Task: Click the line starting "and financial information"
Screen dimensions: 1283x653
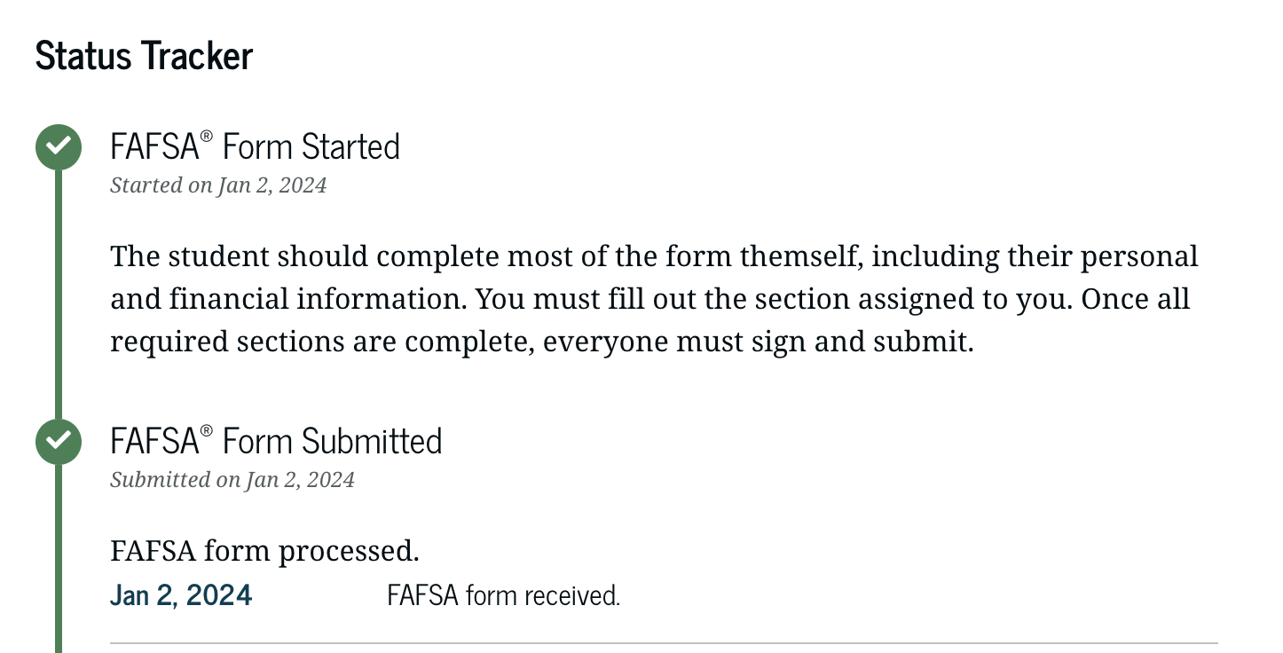Action: tap(649, 299)
